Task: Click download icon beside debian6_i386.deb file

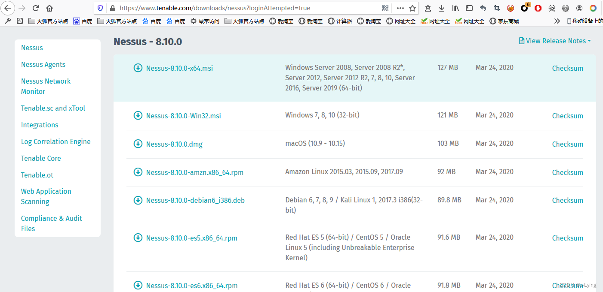Action: point(138,200)
